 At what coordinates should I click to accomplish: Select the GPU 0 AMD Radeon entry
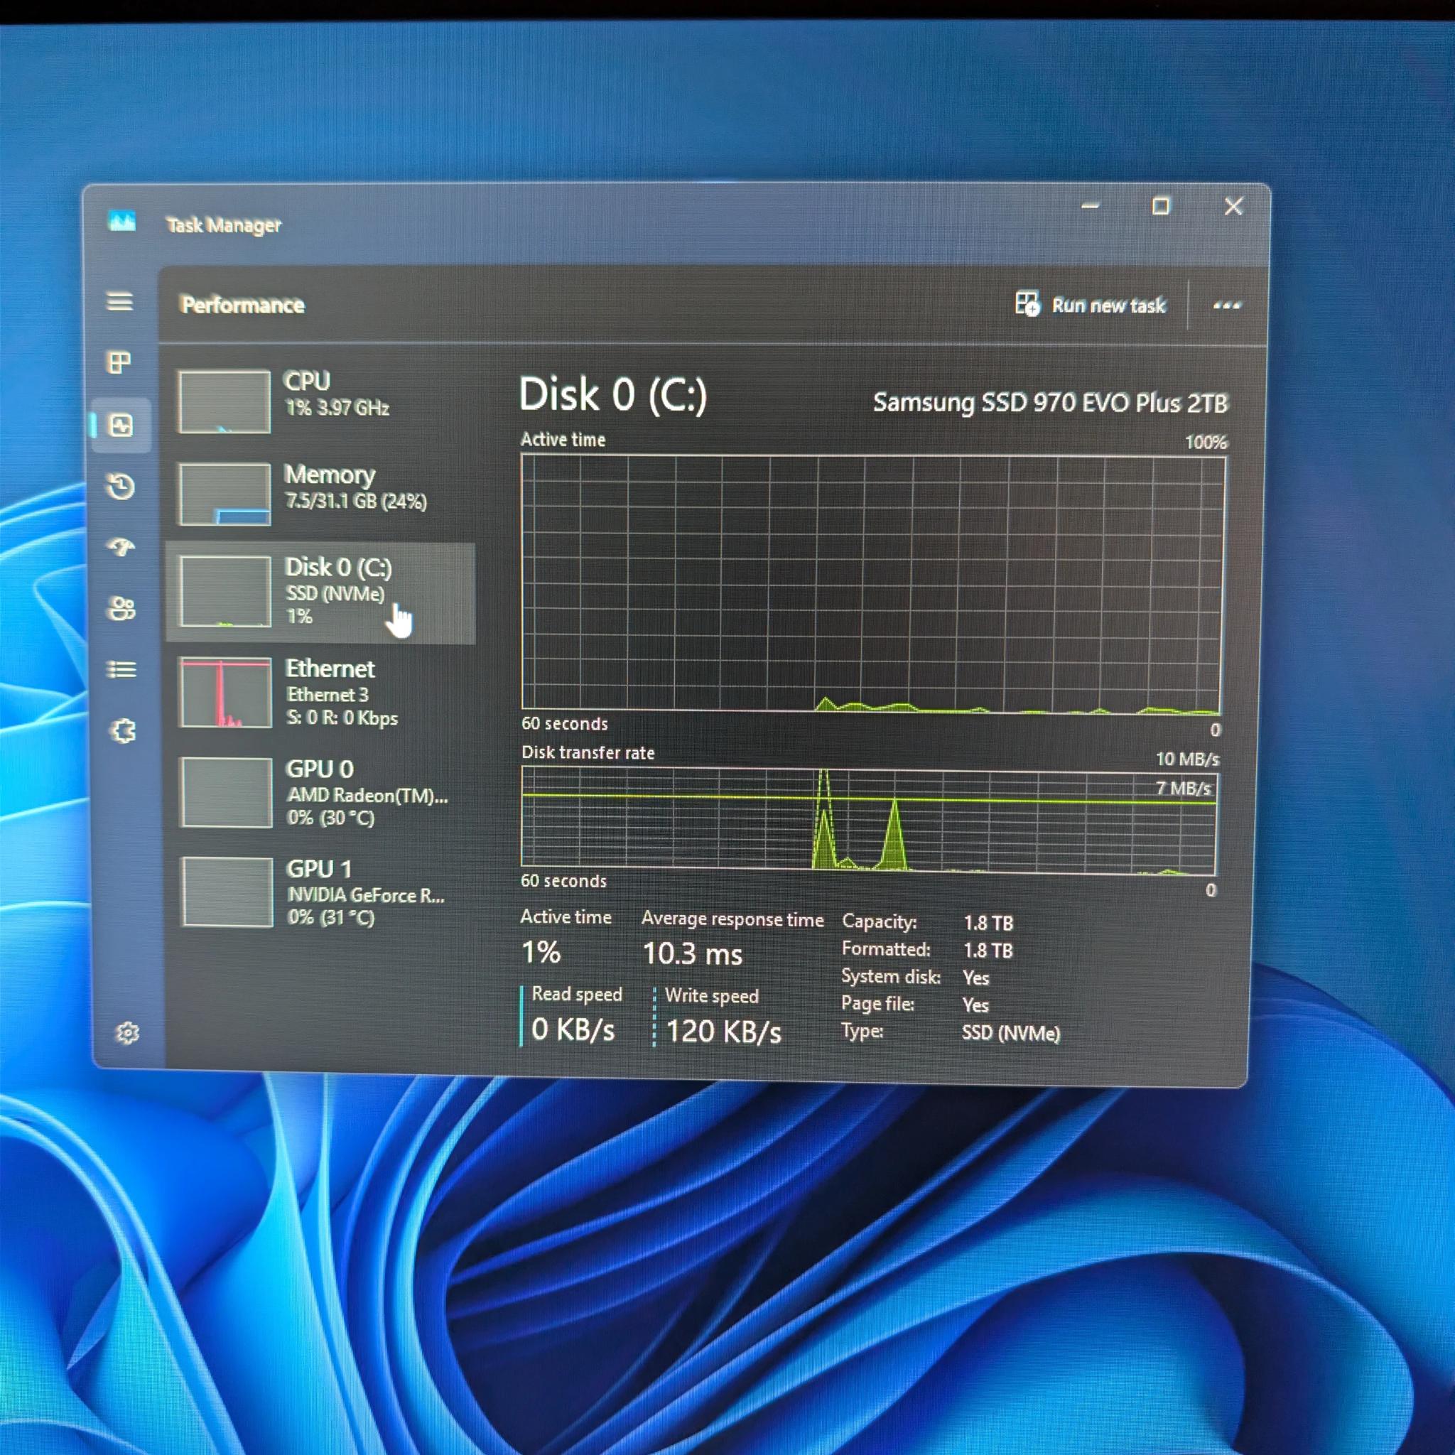click(x=322, y=792)
